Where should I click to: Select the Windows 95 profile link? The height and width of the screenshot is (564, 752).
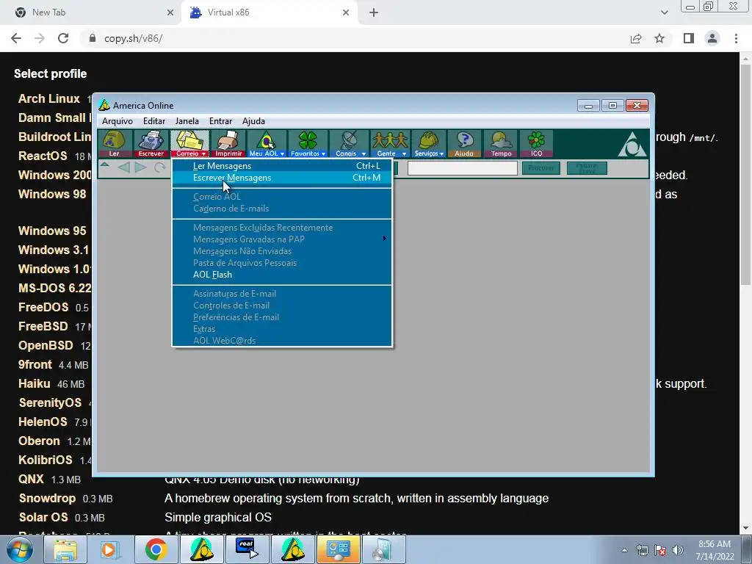pos(52,231)
